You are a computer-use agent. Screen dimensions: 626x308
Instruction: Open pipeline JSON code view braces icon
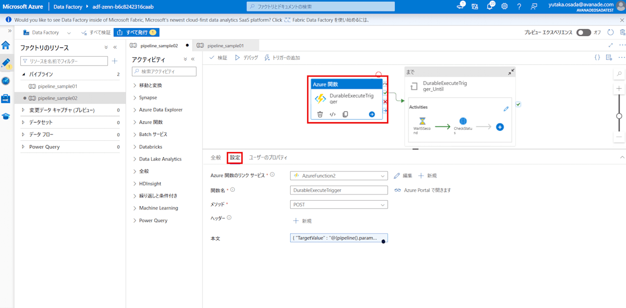coord(597,57)
